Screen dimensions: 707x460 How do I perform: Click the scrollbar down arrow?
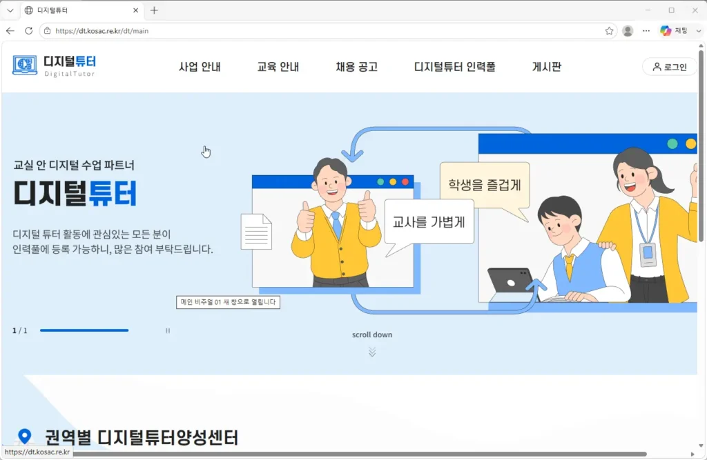coord(701,446)
